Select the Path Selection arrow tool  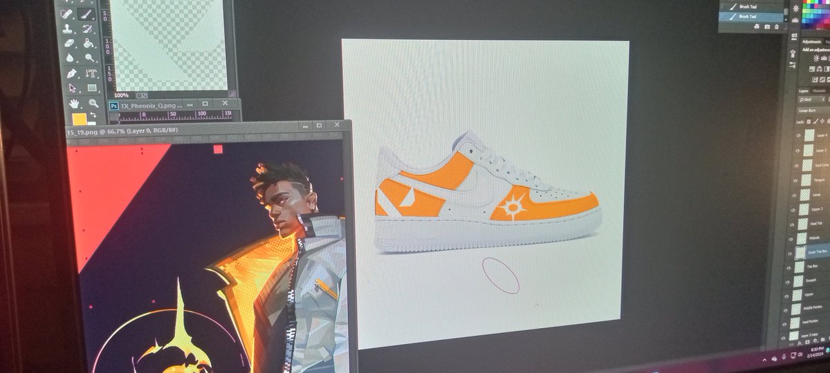(71, 88)
